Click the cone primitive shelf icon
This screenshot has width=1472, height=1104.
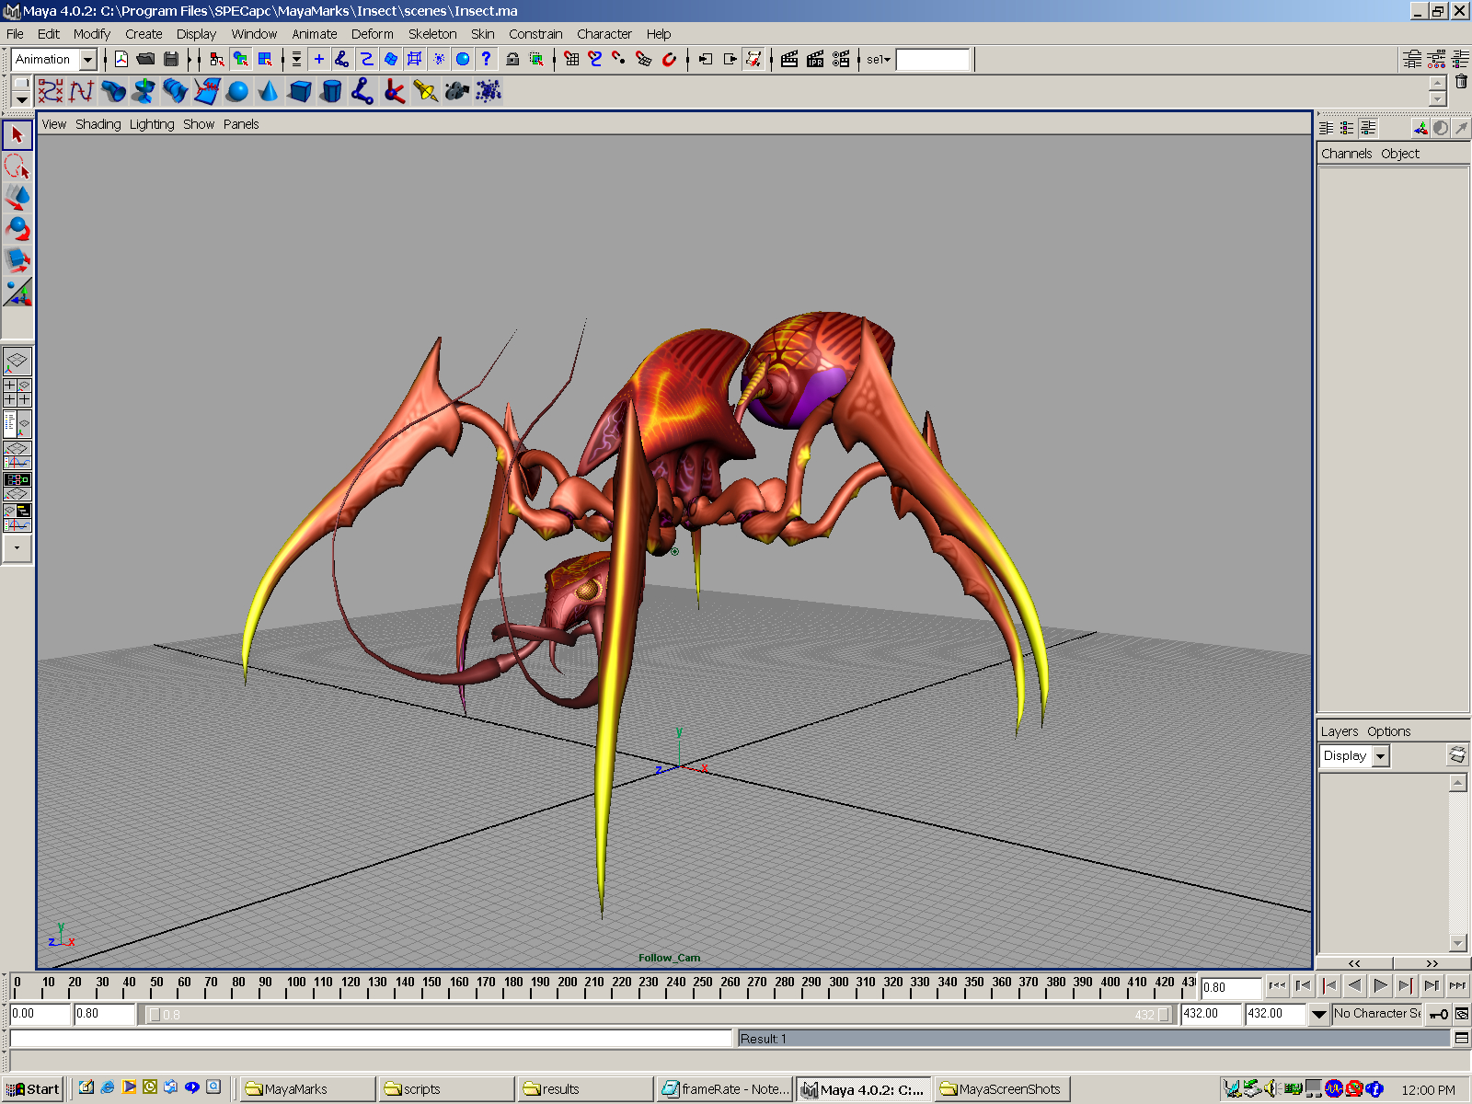click(269, 91)
